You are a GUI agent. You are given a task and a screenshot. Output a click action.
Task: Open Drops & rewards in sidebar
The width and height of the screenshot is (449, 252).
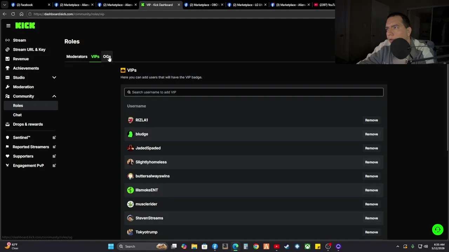point(28,124)
